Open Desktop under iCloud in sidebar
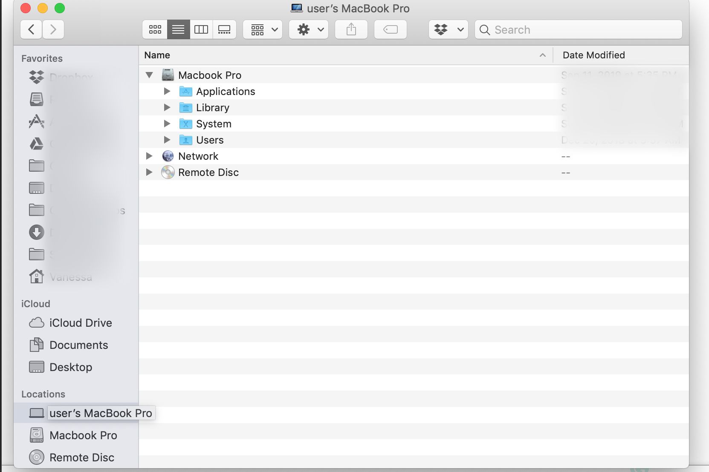709x472 pixels. click(76, 367)
